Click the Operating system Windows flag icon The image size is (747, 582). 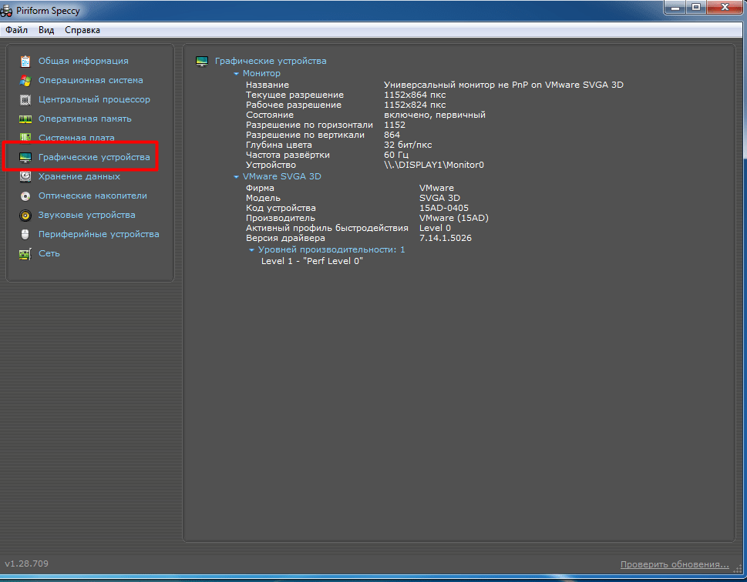(25, 80)
